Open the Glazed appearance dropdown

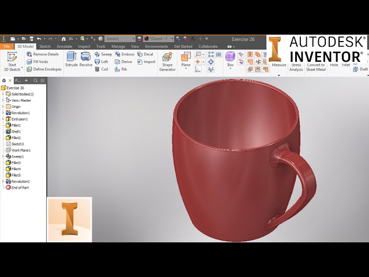[172, 39]
